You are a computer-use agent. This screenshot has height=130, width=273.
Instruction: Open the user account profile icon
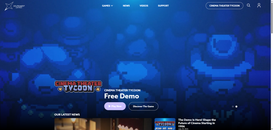(x=259, y=5)
